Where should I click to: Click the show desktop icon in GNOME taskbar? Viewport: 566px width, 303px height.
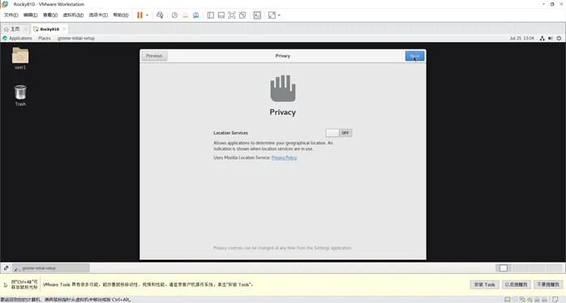click(6, 268)
